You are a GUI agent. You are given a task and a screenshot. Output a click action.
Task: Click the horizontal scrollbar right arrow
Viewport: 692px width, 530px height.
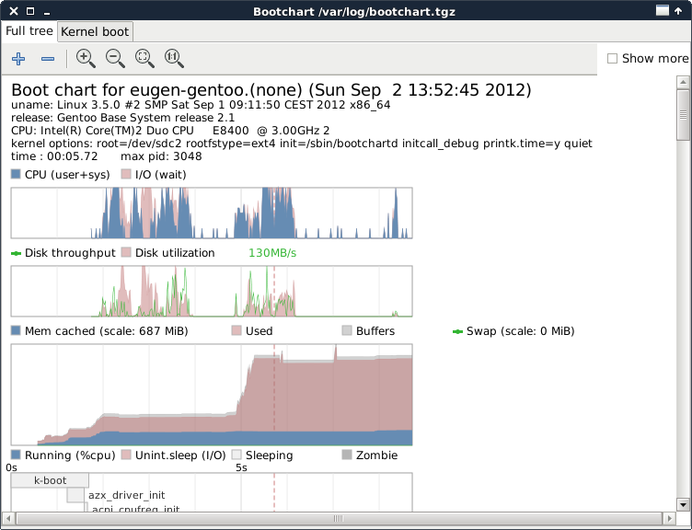click(670, 518)
